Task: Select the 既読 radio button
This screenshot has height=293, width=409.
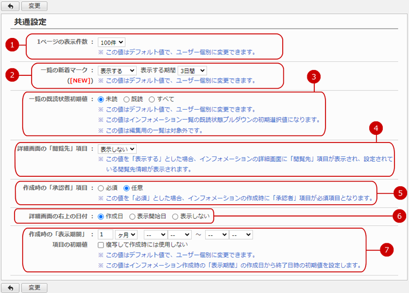Action: click(x=126, y=99)
